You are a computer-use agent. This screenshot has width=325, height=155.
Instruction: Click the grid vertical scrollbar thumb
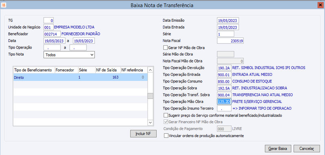point(151,96)
